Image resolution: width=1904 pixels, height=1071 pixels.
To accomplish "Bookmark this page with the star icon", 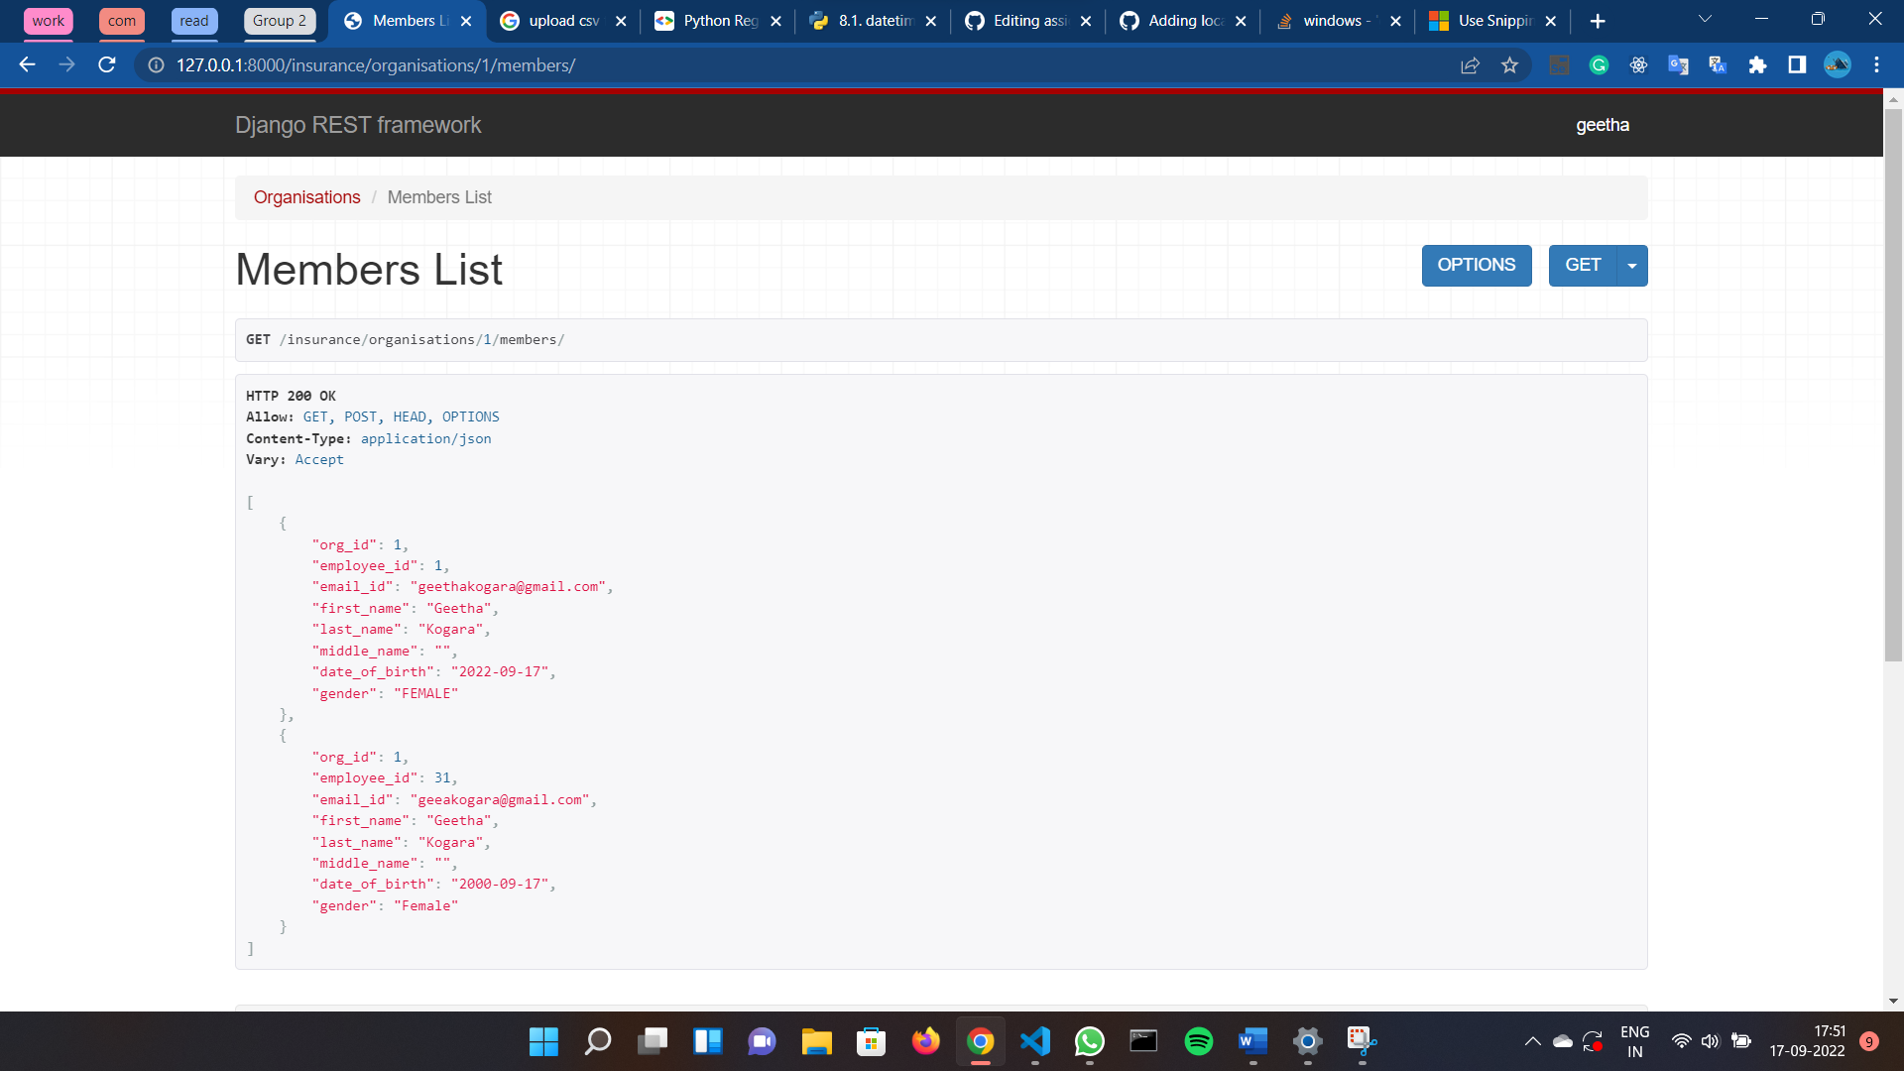I will click(x=1510, y=64).
